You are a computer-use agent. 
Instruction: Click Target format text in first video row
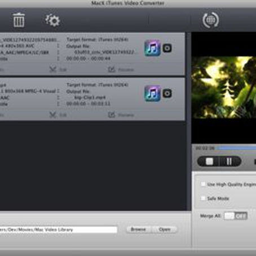98,39
